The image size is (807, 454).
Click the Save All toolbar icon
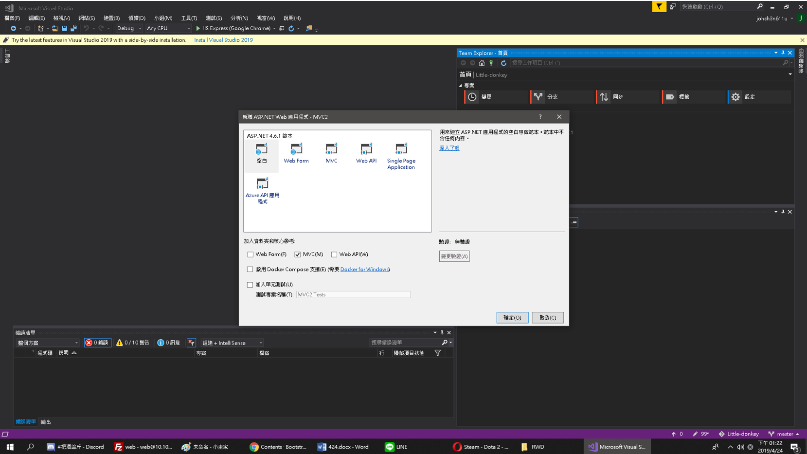73,28
